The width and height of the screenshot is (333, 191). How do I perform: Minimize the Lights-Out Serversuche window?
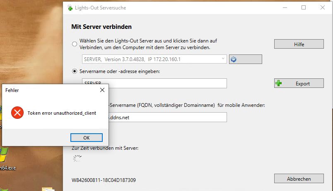coord(285,7)
